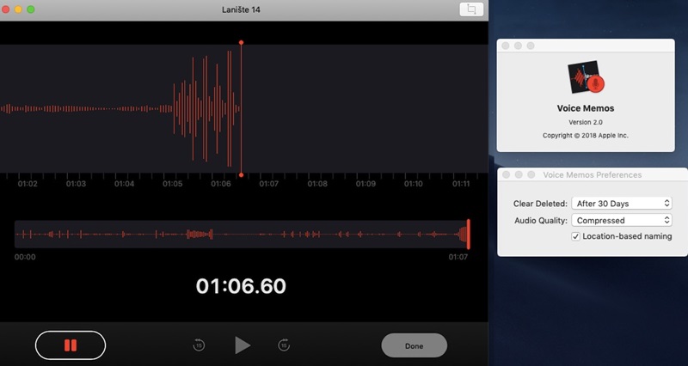The height and width of the screenshot is (366, 688).
Task: Click the Voice Memos name in About window
Action: point(586,108)
